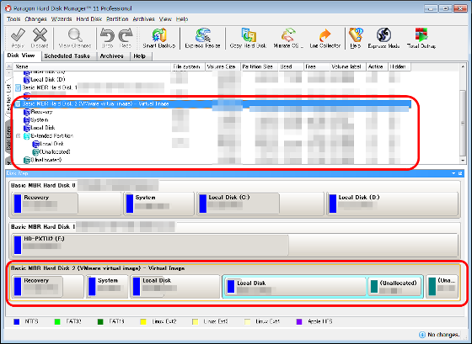The height and width of the screenshot is (344, 472).
Task: Sort by the Free column header
Action: (316, 66)
